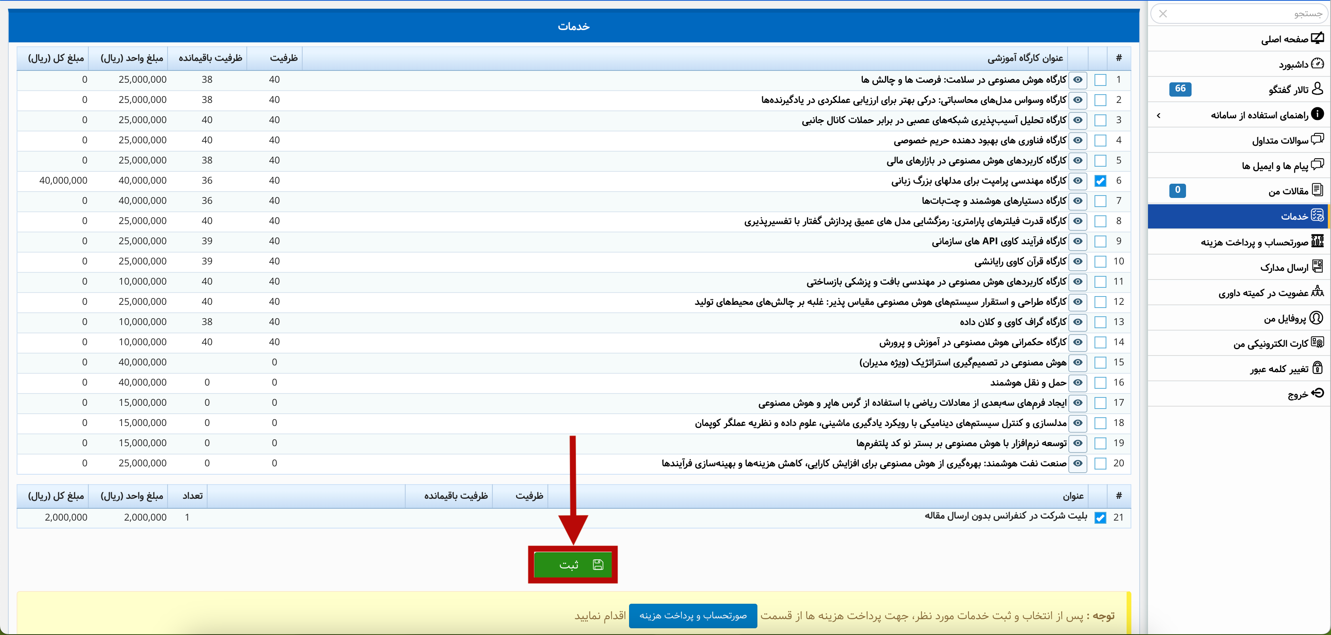Click the 66 badge beside تالار گفتگو
The width and height of the screenshot is (1331, 635).
(x=1180, y=89)
